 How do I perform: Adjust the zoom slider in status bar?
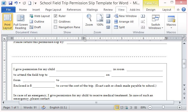click(x=163, y=107)
